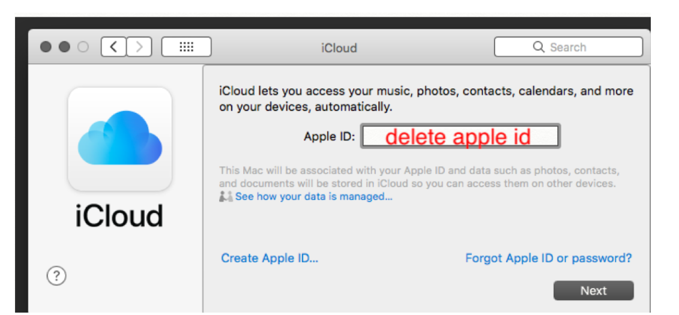This screenshot has width=679, height=315.
Task: Show all preferences with grid button
Action: coord(187,47)
